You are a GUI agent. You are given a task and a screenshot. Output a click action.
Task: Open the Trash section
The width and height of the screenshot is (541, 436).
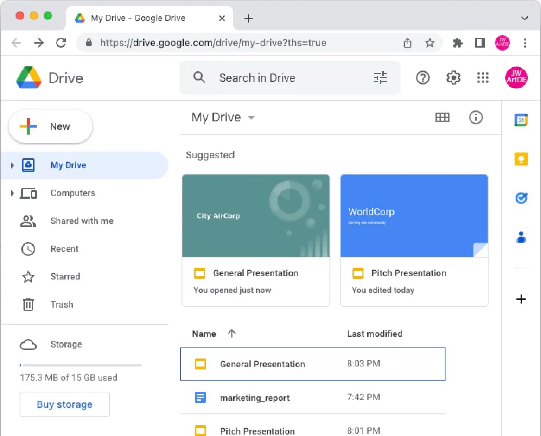[x=62, y=304]
